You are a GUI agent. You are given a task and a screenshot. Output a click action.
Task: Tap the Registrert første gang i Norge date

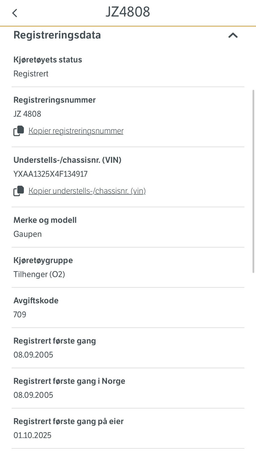(x=33, y=395)
